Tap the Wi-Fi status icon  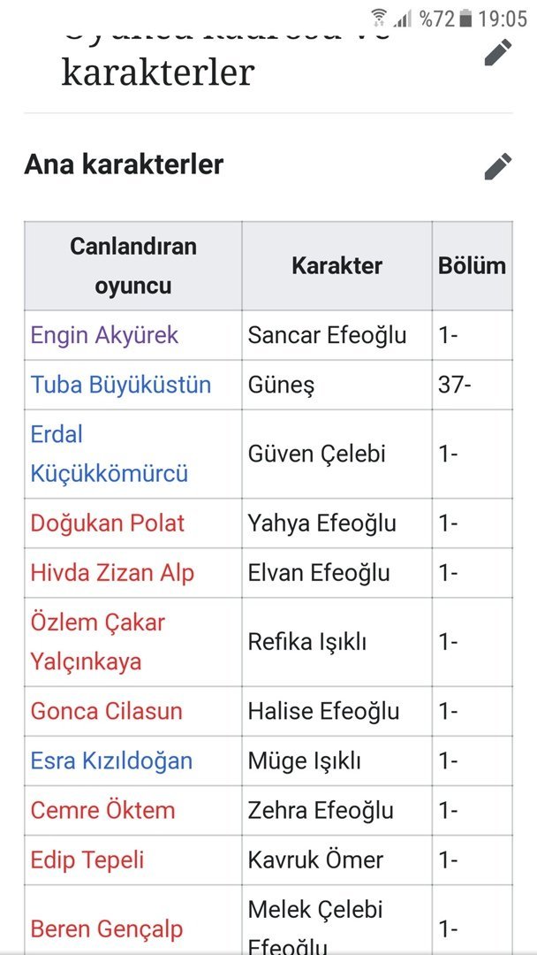(379, 18)
